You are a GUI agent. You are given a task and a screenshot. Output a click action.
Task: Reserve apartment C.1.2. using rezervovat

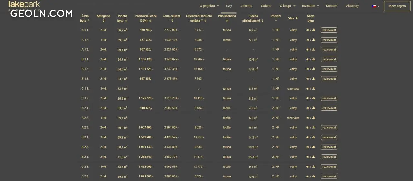[329, 98]
